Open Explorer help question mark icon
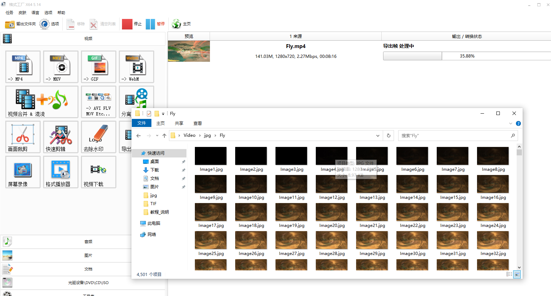551x296 pixels. pyautogui.click(x=518, y=123)
